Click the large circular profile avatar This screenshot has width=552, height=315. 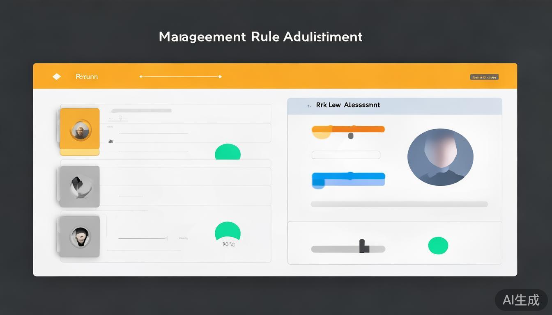[440, 157]
